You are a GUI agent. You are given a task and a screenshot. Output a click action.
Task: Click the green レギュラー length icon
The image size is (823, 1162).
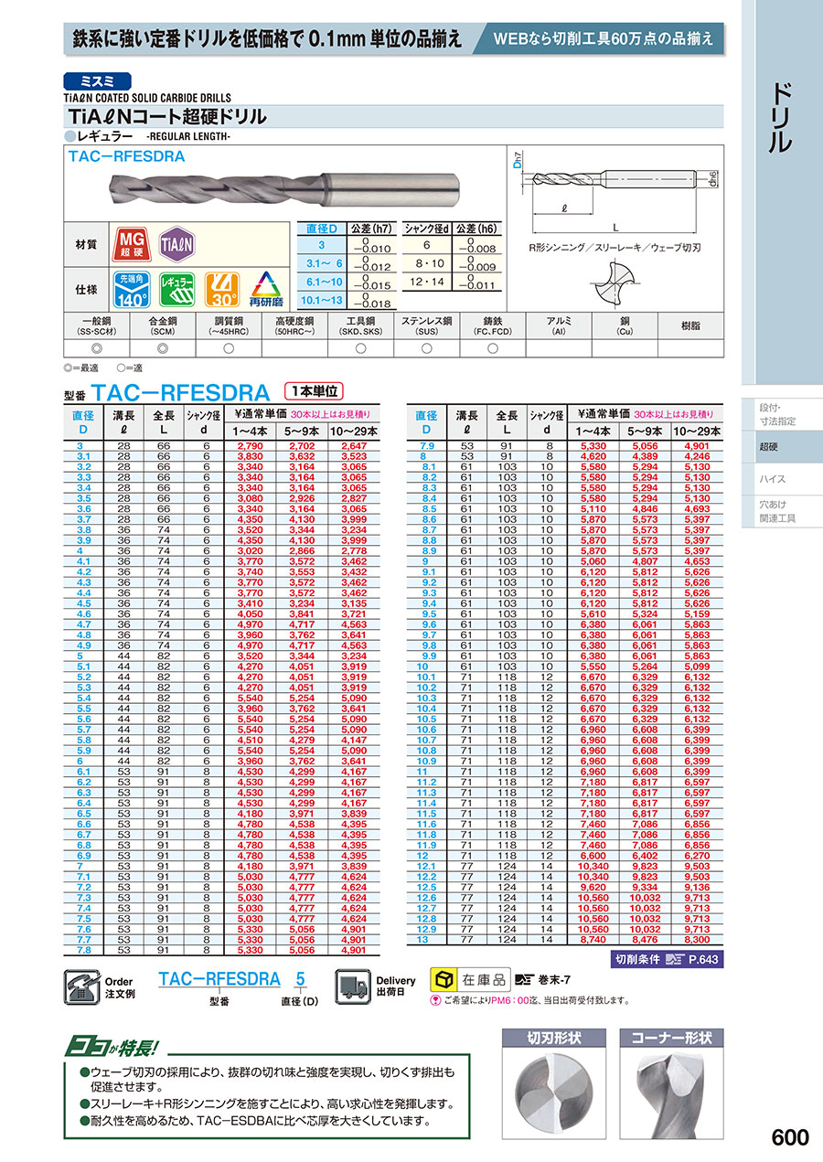(x=177, y=290)
